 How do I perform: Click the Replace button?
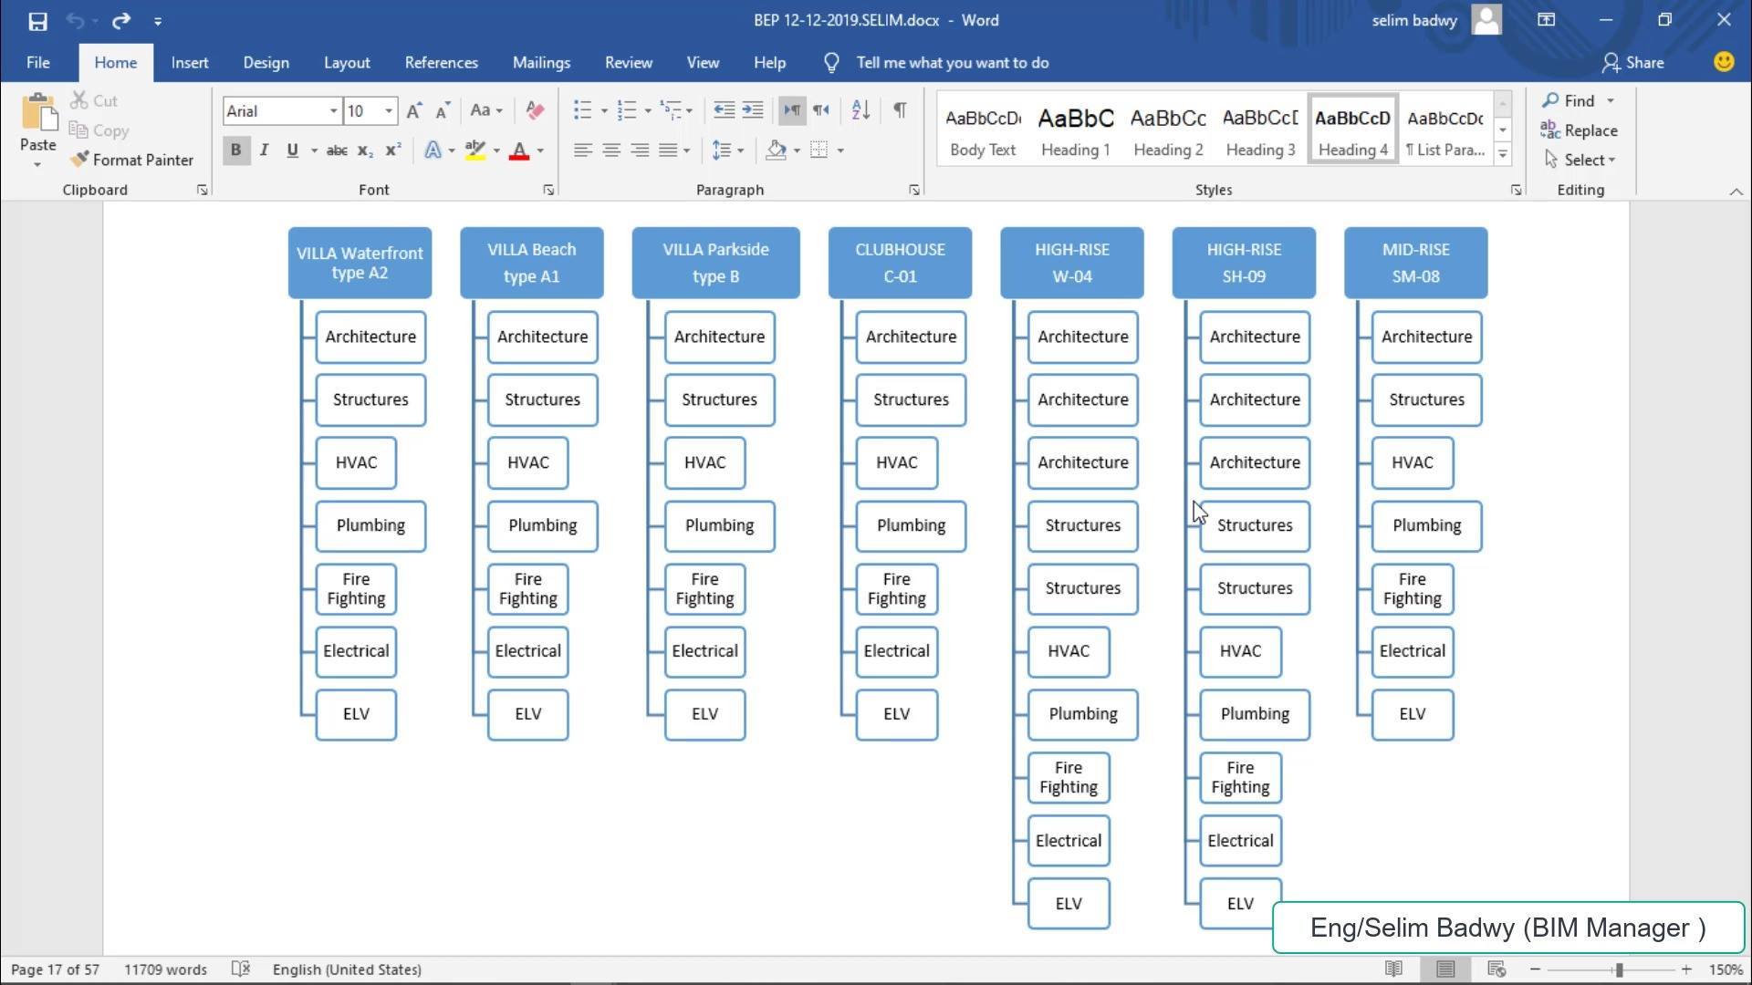click(x=1580, y=130)
